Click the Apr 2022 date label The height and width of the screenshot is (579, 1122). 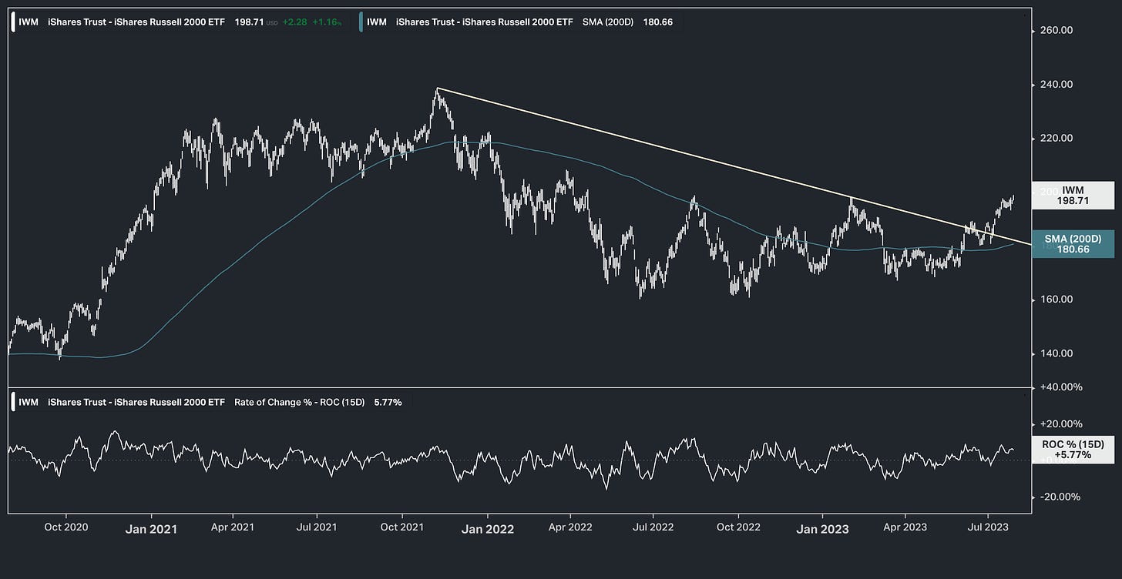tap(569, 527)
